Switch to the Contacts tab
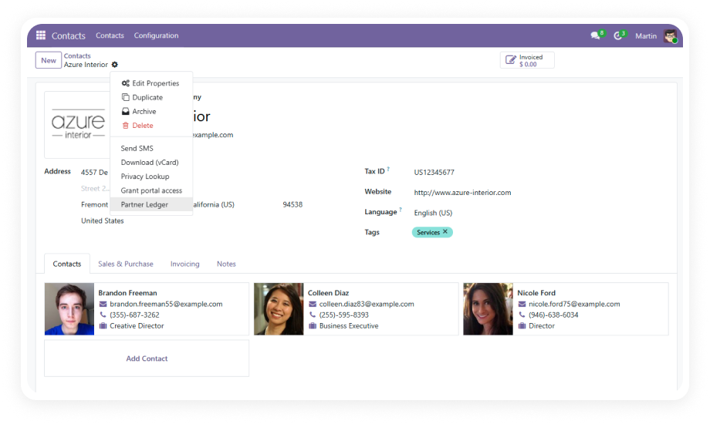The width and height of the screenshot is (710, 424). click(x=67, y=264)
